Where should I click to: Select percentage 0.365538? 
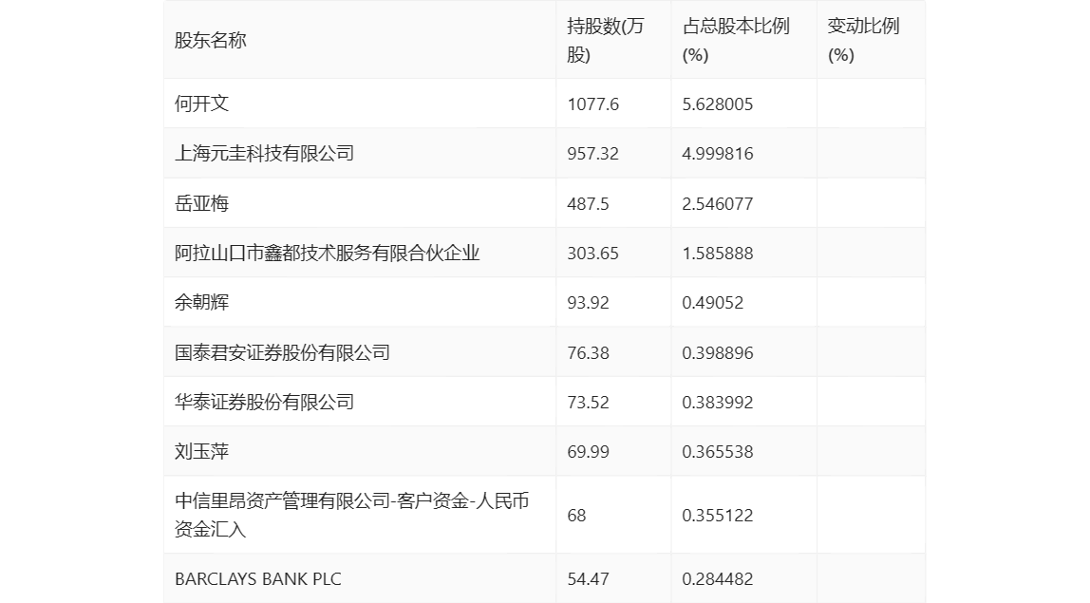point(718,451)
